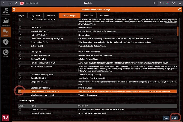Screen dimensions: 183x122
Task: Toggle Rescan Music Library checkbox
Action: coord(20,75)
